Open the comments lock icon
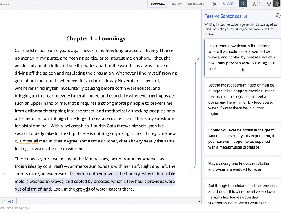The image size is (281, 213). click(x=214, y=4)
